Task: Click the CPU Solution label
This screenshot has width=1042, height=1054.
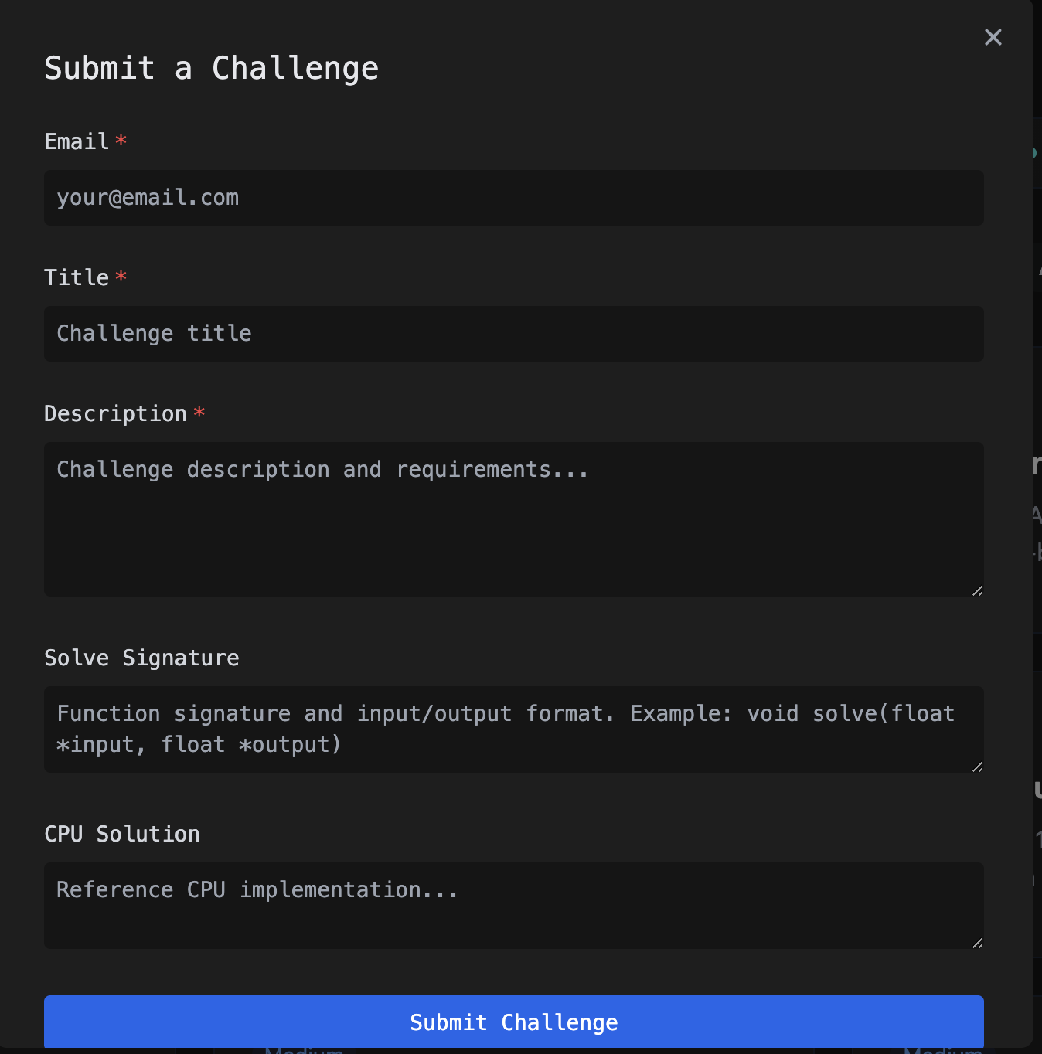Action: (122, 834)
